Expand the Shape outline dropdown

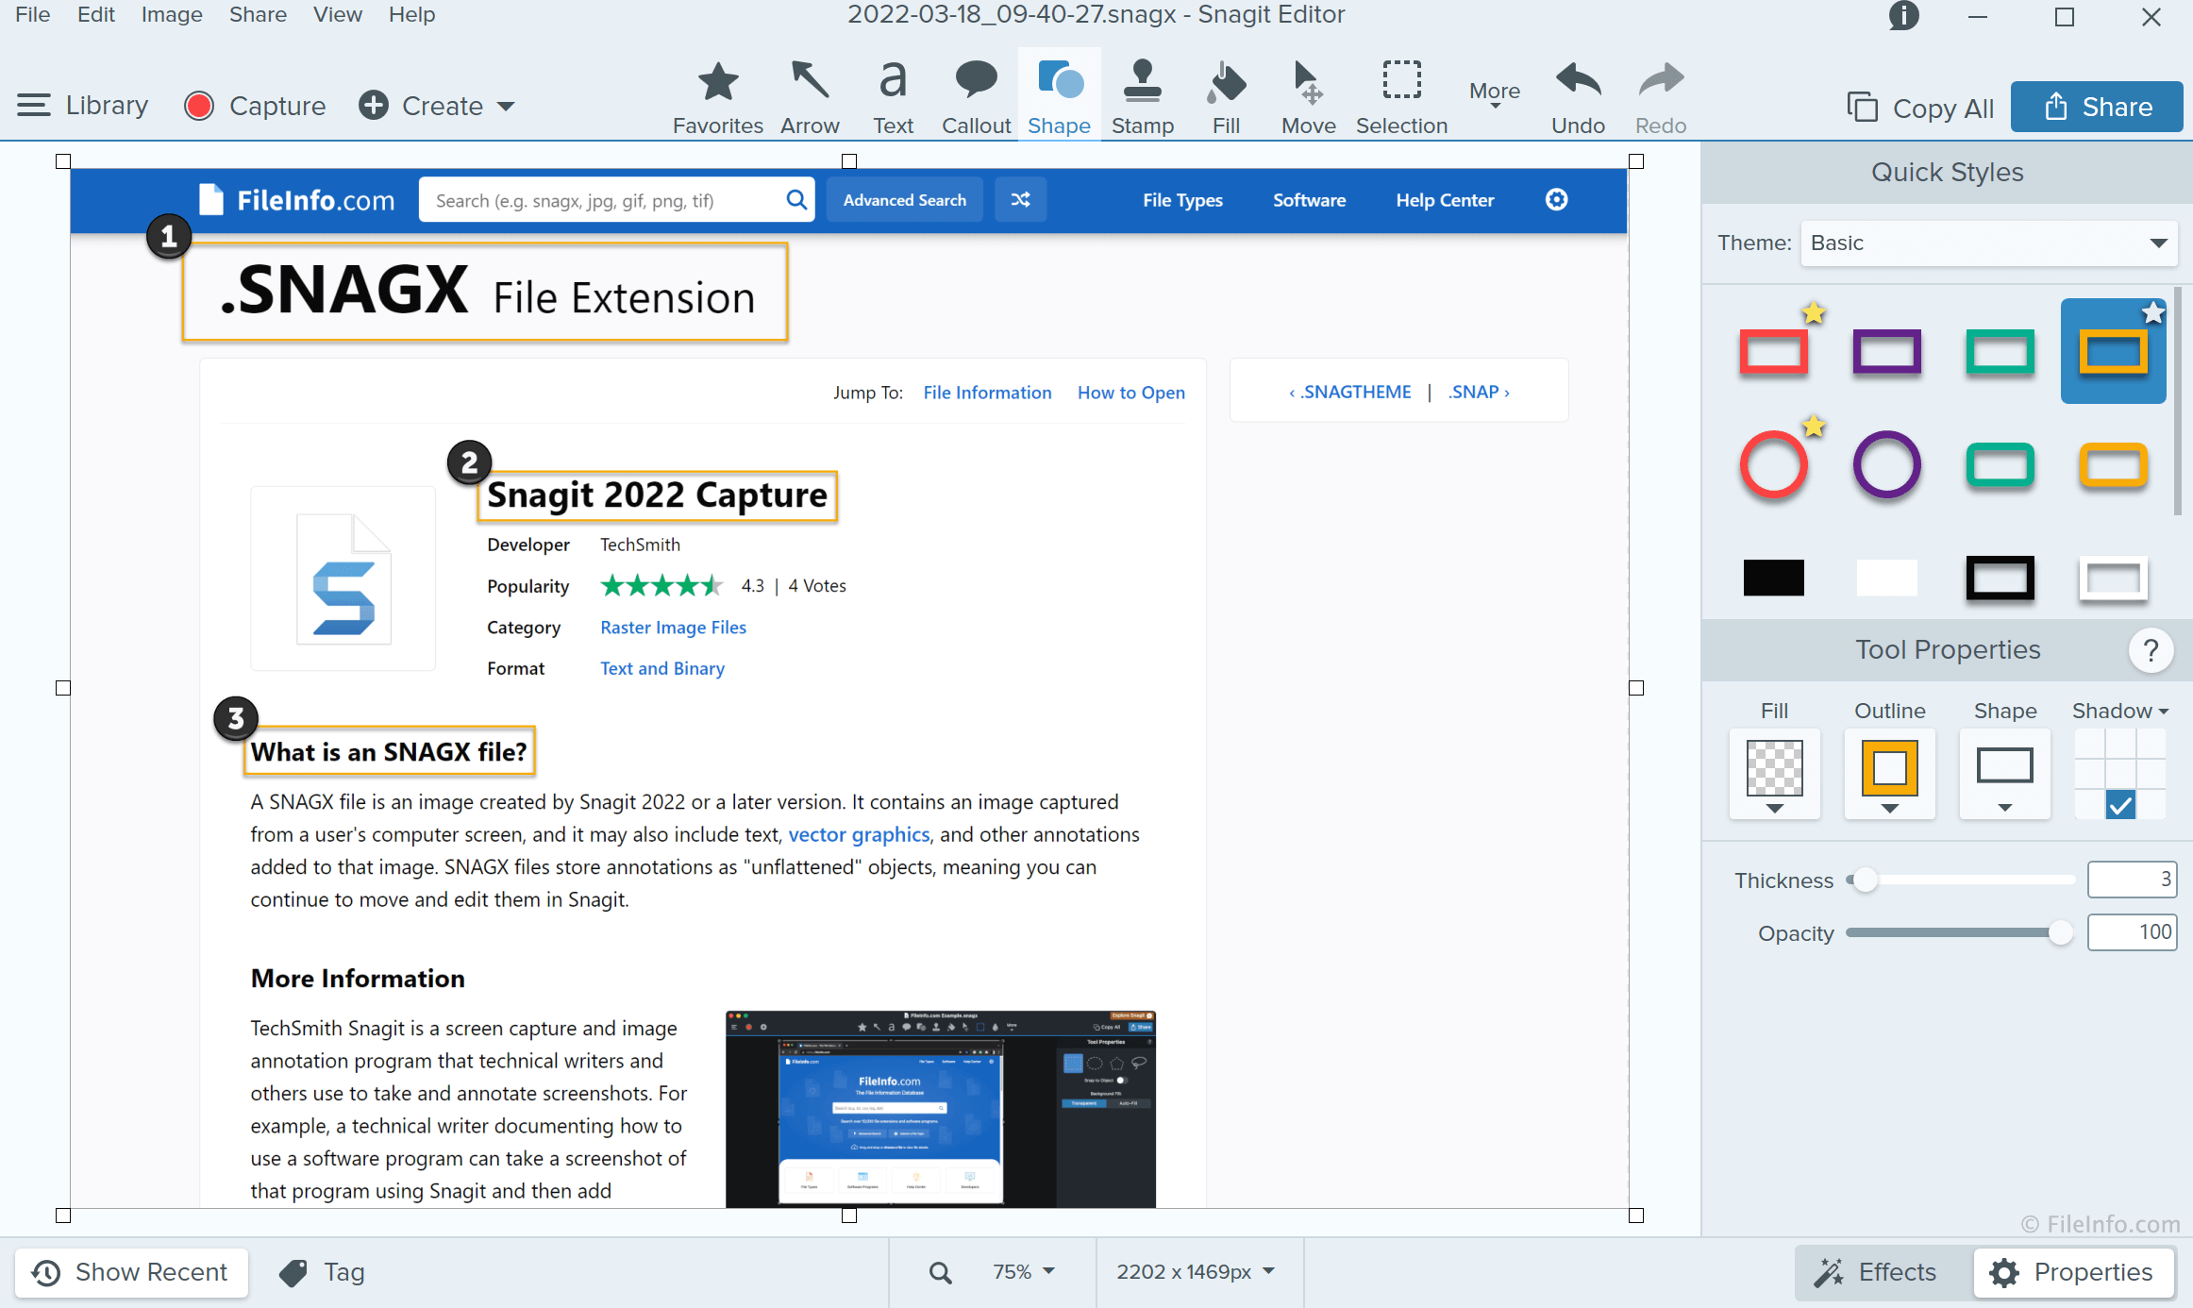pos(1888,807)
